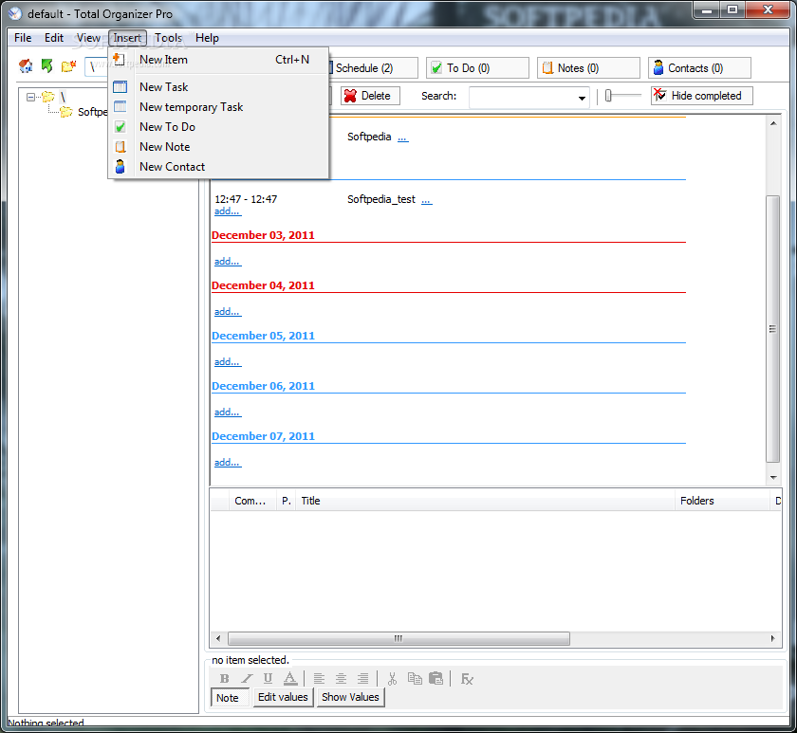Open the File menu
Viewport: 797px width, 733px height.
(23, 38)
